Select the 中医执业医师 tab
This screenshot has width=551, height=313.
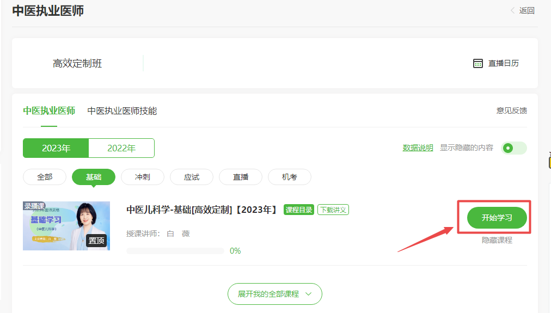pyautogui.click(x=49, y=111)
